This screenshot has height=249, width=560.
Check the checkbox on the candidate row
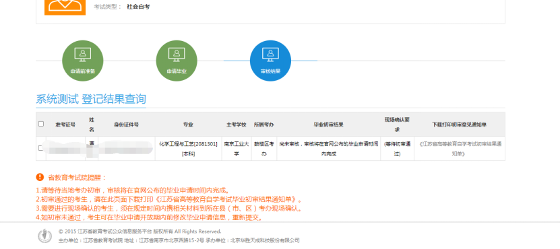[x=40, y=148]
